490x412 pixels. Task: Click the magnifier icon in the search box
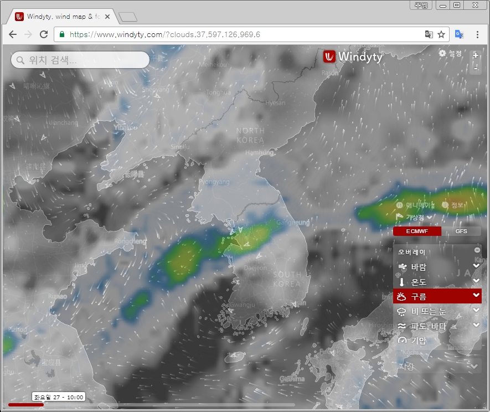tap(20, 60)
